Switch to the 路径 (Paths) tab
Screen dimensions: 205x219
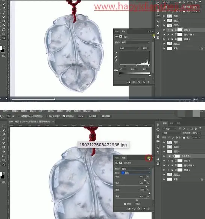[x=178, y=123]
